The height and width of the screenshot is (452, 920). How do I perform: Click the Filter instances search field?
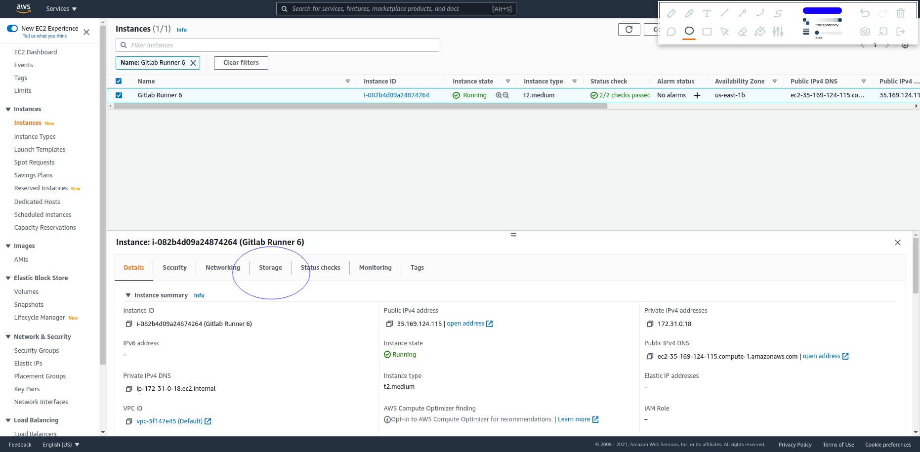tap(277, 45)
